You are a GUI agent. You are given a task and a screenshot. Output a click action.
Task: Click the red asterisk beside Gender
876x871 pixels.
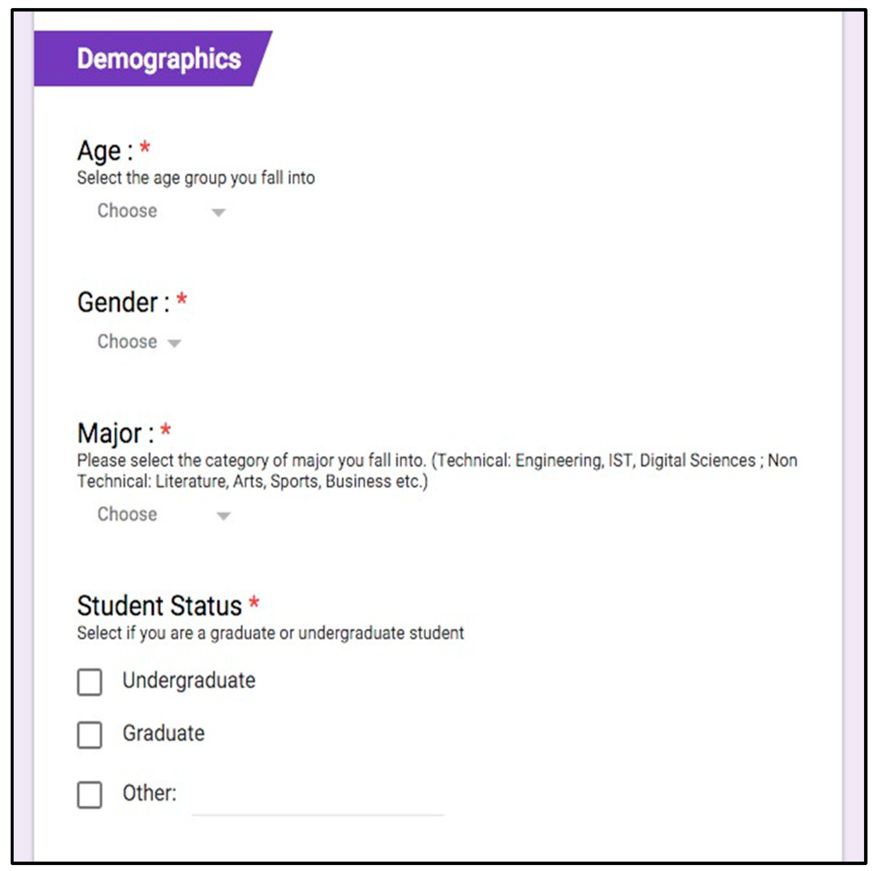click(x=181, y=300)
